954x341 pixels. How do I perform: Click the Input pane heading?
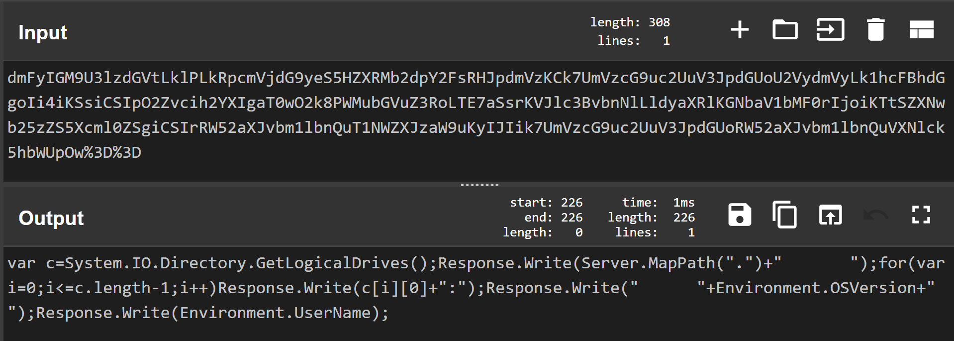click(x=43, y=33)
